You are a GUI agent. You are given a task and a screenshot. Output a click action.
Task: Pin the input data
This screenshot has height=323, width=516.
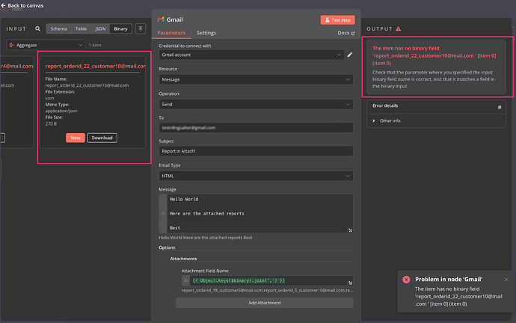tap(141, 28)
